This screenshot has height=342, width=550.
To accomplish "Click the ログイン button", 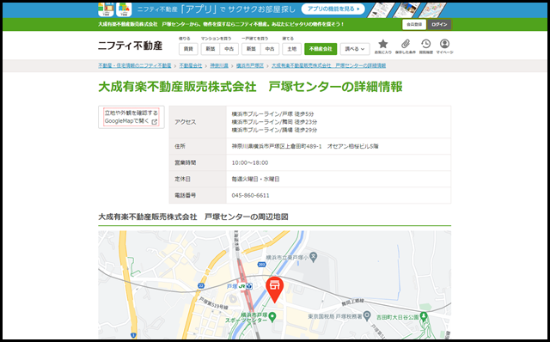I will [439, 25].
